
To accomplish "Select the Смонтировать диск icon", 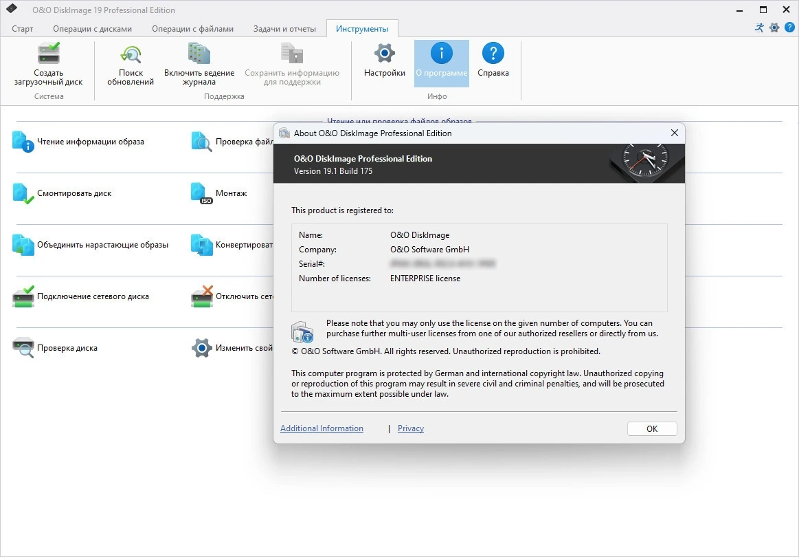I will click(x=23, y=193).
